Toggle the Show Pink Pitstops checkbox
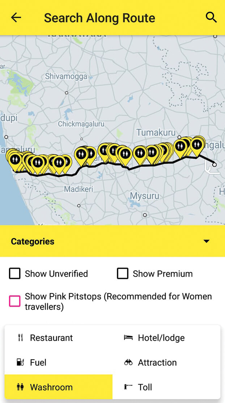 tap(14, 301)
